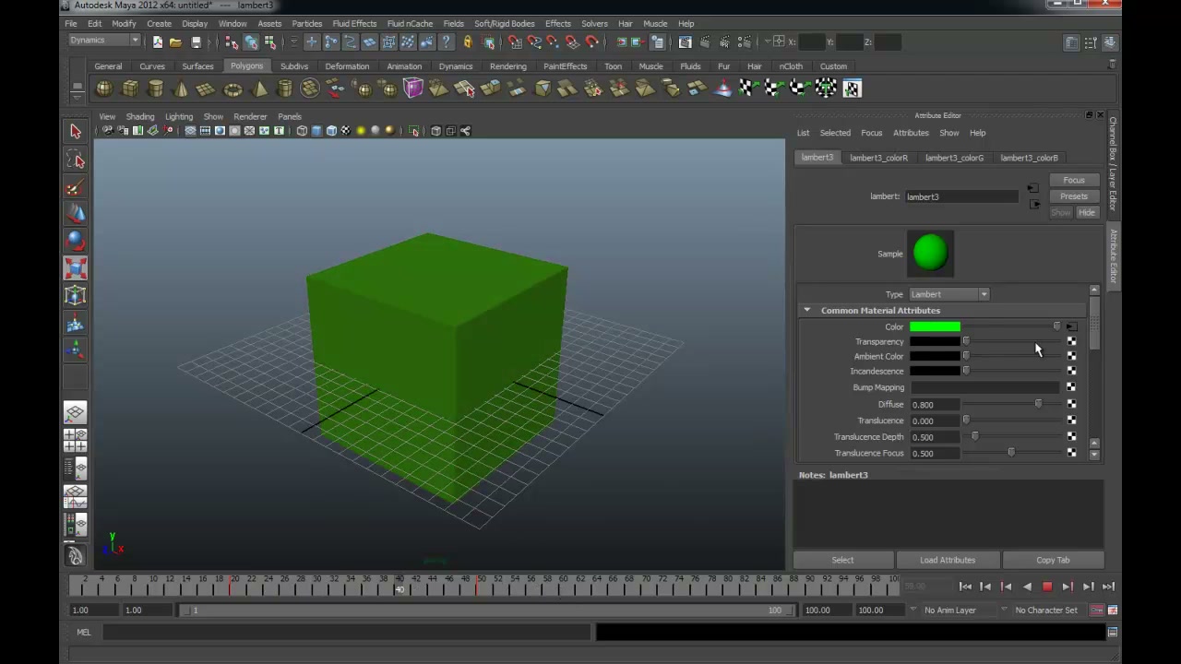Image resolution: width=1181 pixels, height=664 pixels.
Task: Switch to the Rendering shelf tab
Action: pos(508,66)
